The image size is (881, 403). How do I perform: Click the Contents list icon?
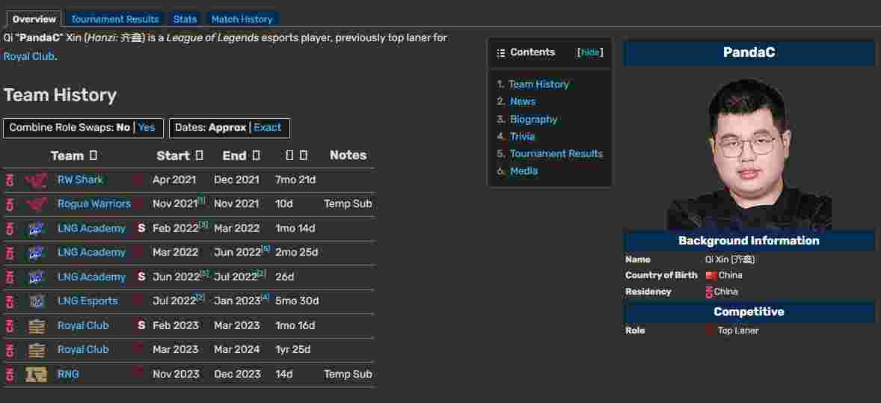501,53
